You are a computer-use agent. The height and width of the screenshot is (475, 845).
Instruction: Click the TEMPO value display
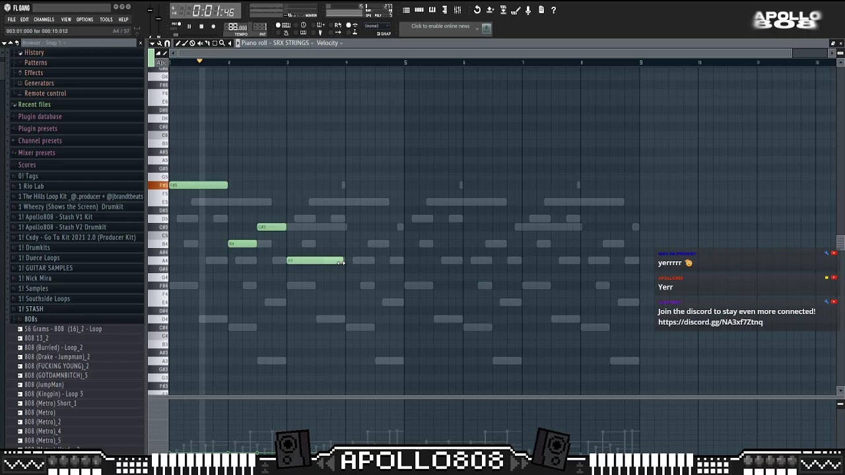pos(238,27)
